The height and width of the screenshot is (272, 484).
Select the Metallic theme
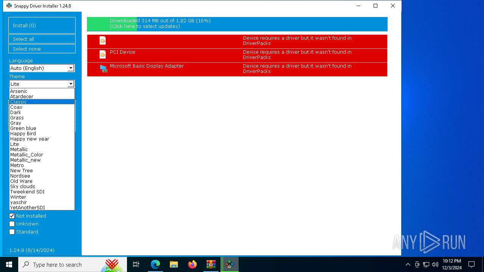[42, 149]
